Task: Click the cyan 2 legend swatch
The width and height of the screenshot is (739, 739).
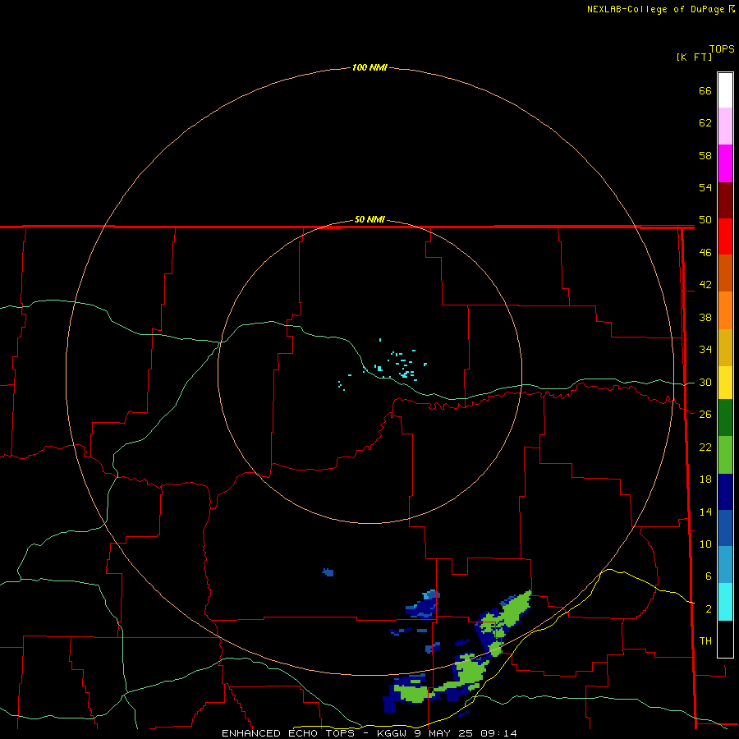Action: [725, 602]
